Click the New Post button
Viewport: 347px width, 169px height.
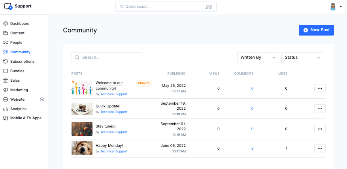tap(316, 30)
